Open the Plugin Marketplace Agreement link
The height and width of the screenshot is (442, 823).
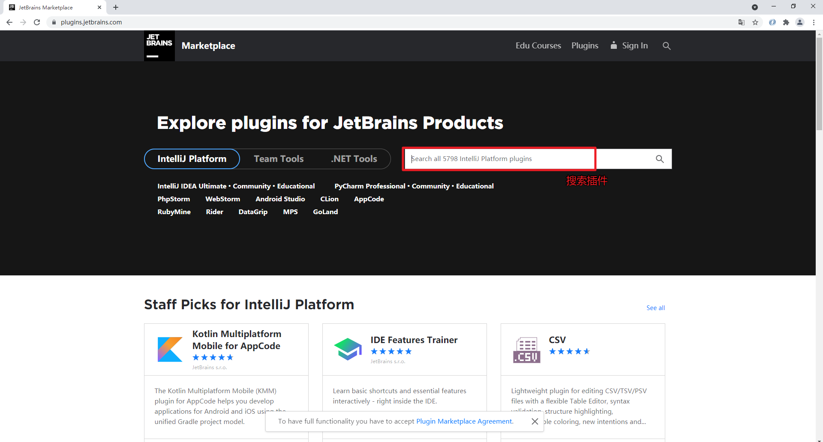[x=464, y=421]
